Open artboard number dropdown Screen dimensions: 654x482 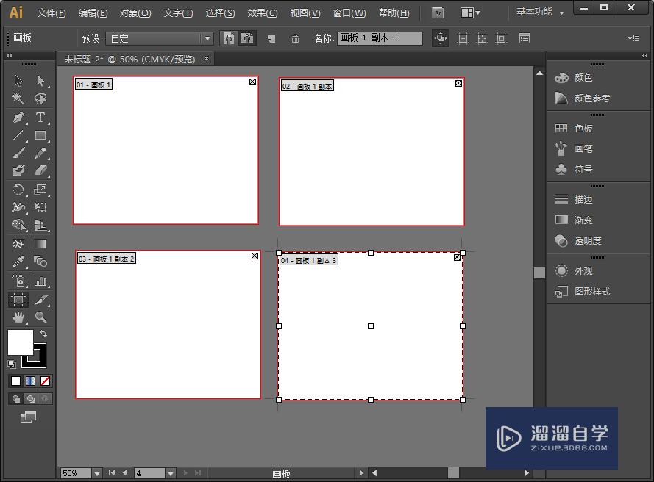[170, 473]
